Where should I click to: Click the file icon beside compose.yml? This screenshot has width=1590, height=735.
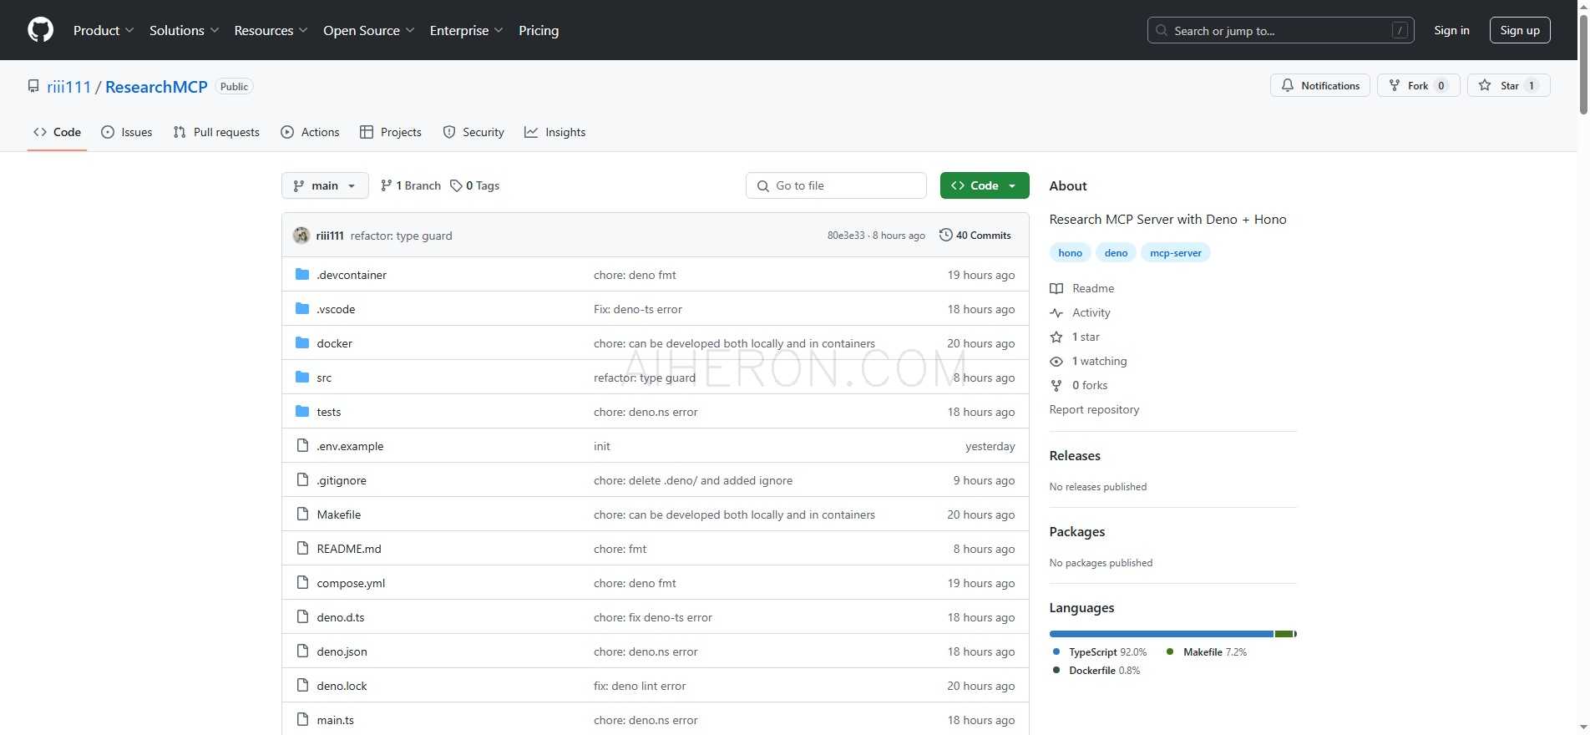coord(302,583)
